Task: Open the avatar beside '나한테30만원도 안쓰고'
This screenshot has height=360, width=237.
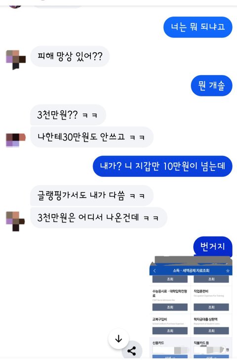Action: (16, 139)
